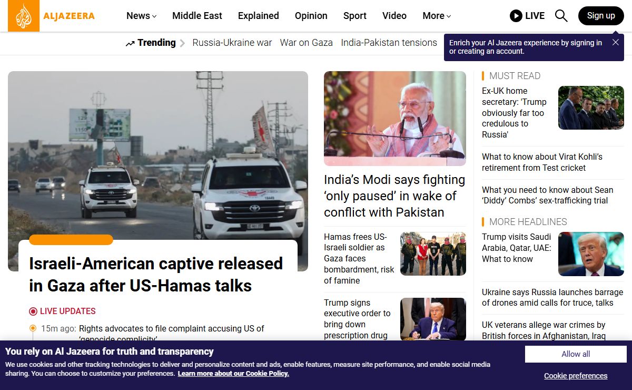Expand the More dropdown menu
Image resolution: width=632 pixels, height=390 pixels.
pos(437,16)
